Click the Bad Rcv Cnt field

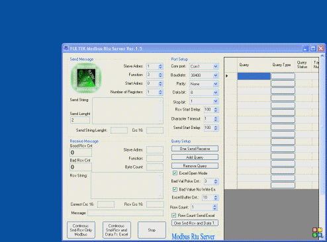coord(81,167)
